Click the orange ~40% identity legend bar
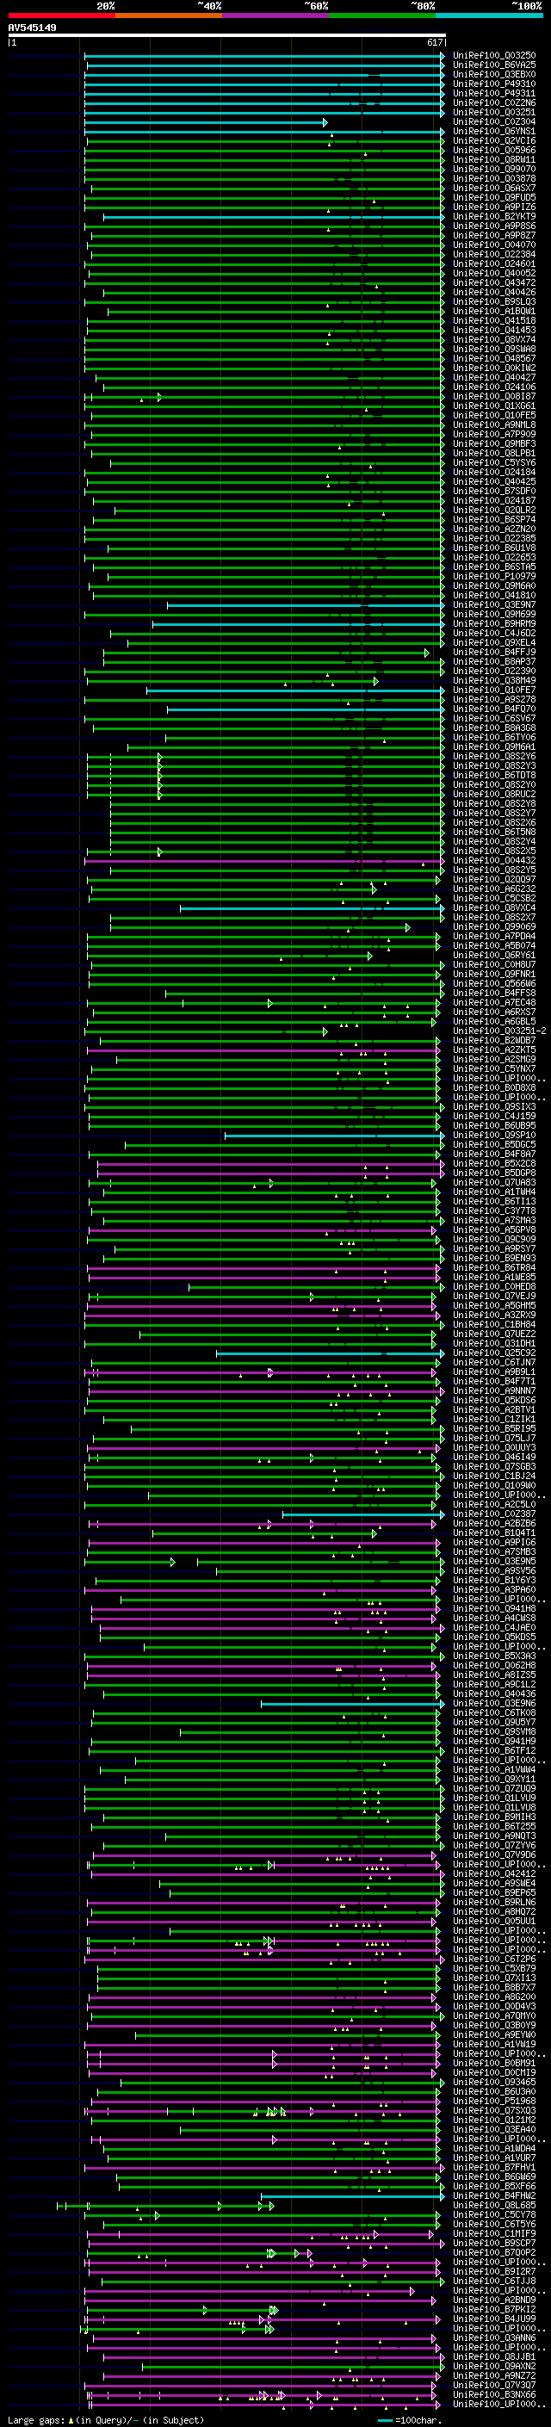The height and width of the screenshot is (2427, 551). (169, 15)
